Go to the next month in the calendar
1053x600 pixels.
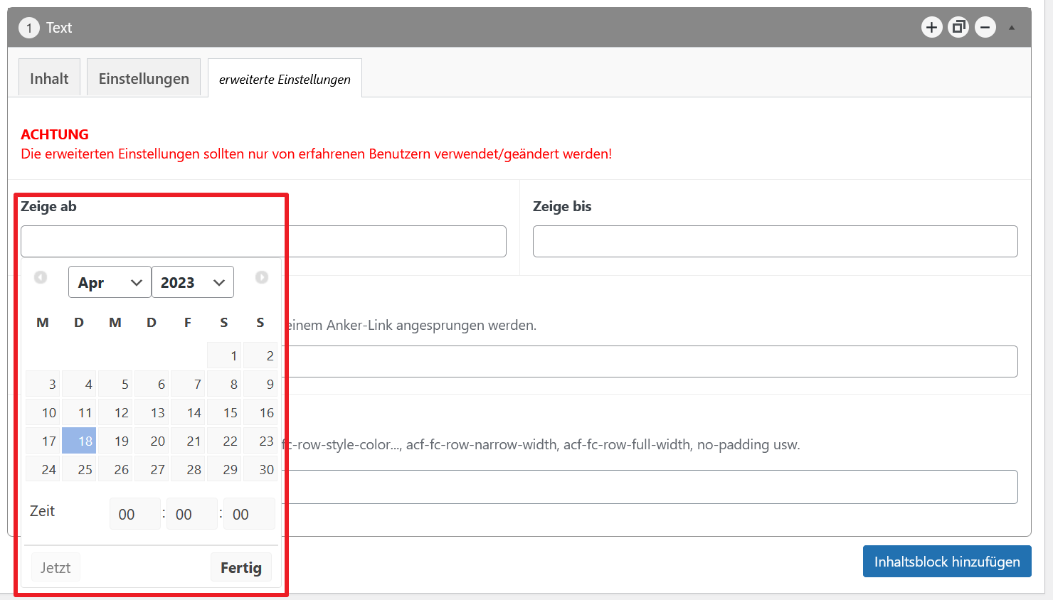pos(262,277)
